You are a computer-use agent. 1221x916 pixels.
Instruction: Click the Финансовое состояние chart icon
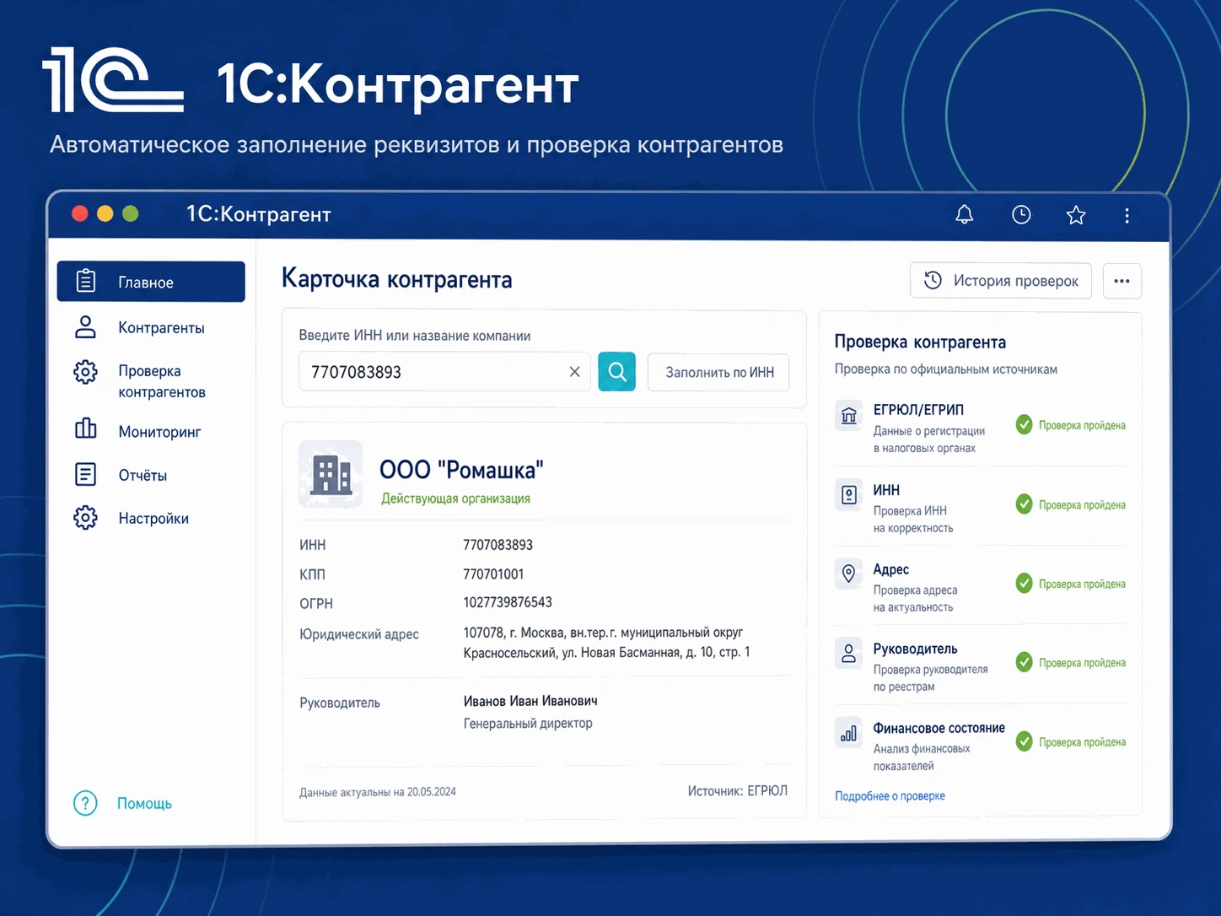click(x=849, y=732)
